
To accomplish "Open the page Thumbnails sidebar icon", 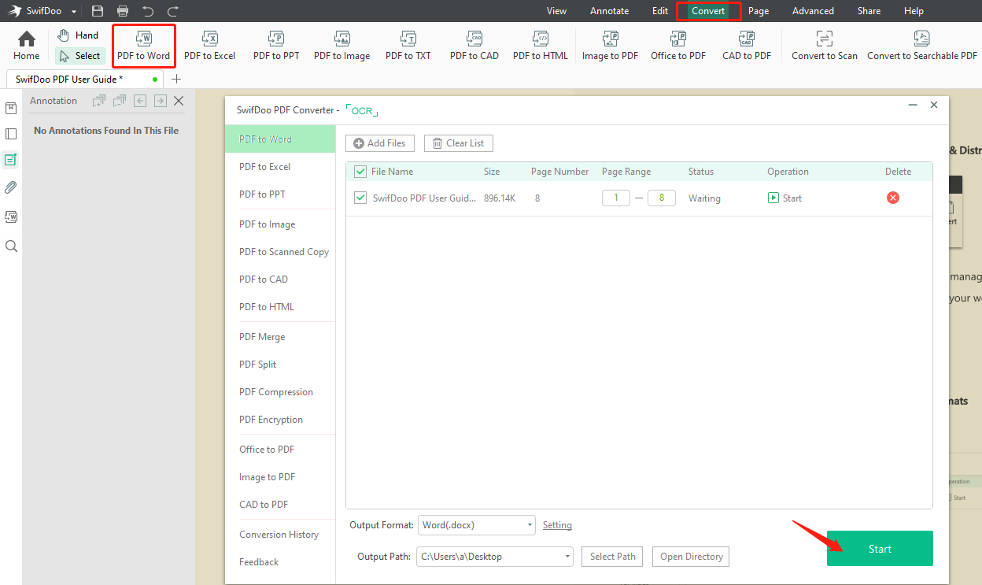I will (11, 134).
